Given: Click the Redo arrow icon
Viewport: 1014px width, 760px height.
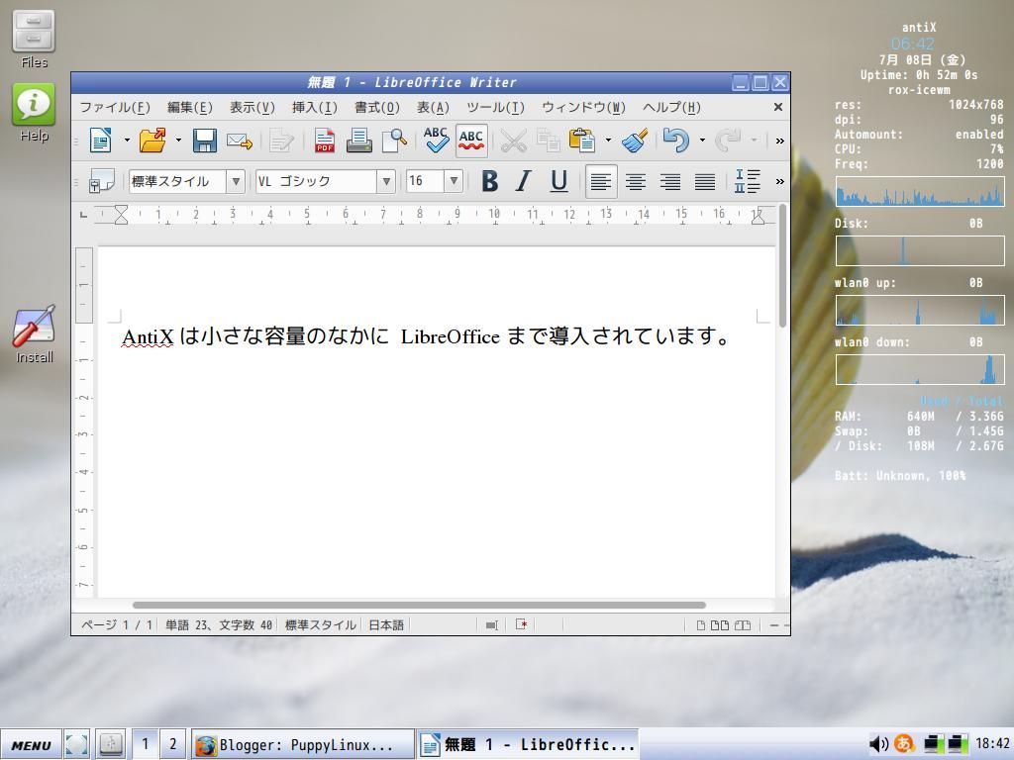Looking at the screenshot, I should point(728,141).
